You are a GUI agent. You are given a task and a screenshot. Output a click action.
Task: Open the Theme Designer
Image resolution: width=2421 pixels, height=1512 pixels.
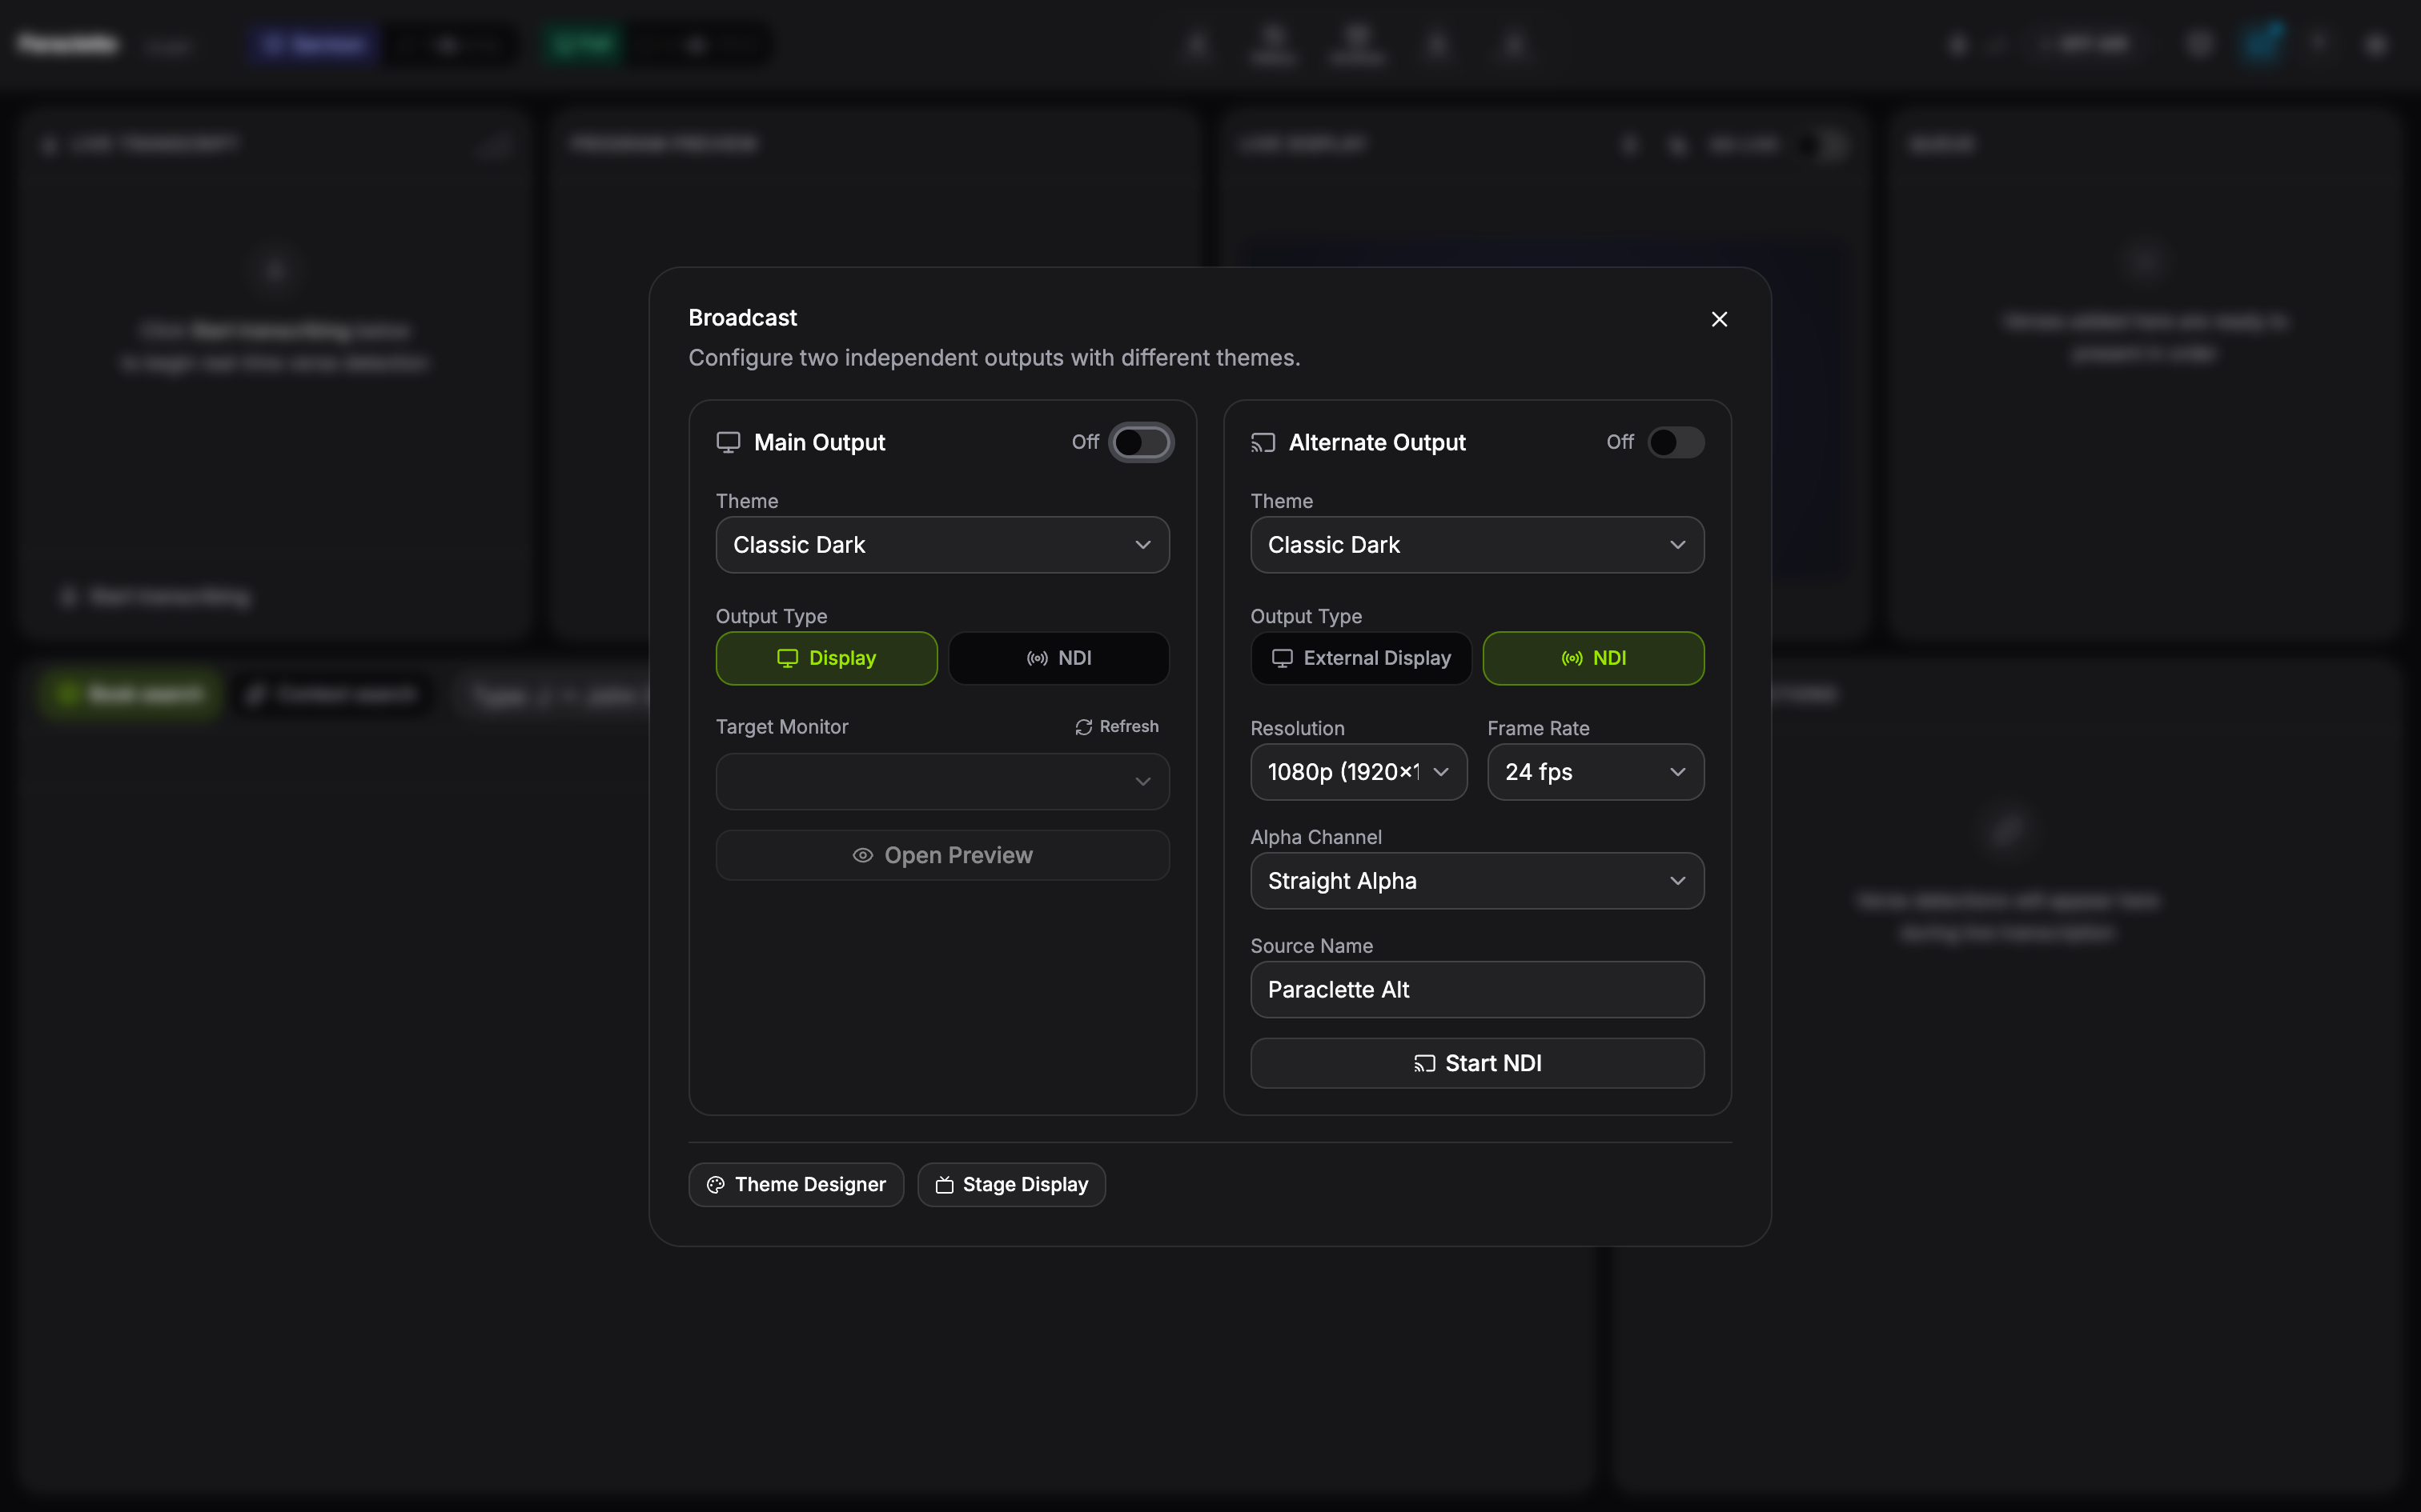797,1185
